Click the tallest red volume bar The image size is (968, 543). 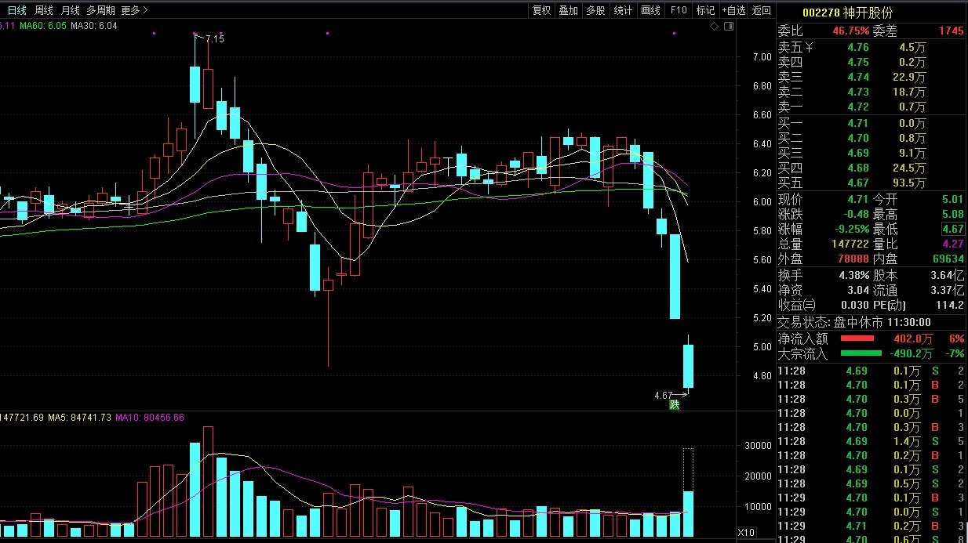click(208, 482)
